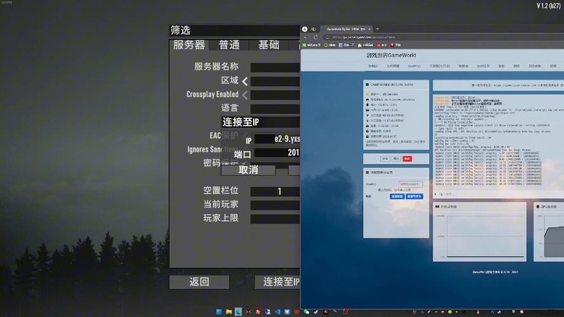Click the 端口 port input field

pyautogui.click(x=277, y=153)
